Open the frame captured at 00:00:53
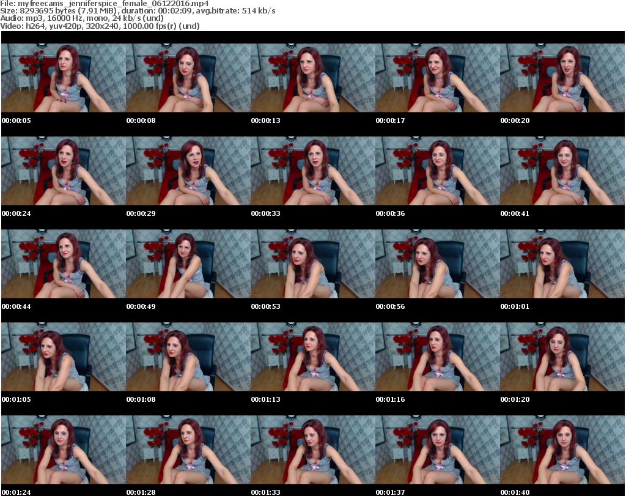Screen dimensions: 626x496 click(x=312, y=264)
